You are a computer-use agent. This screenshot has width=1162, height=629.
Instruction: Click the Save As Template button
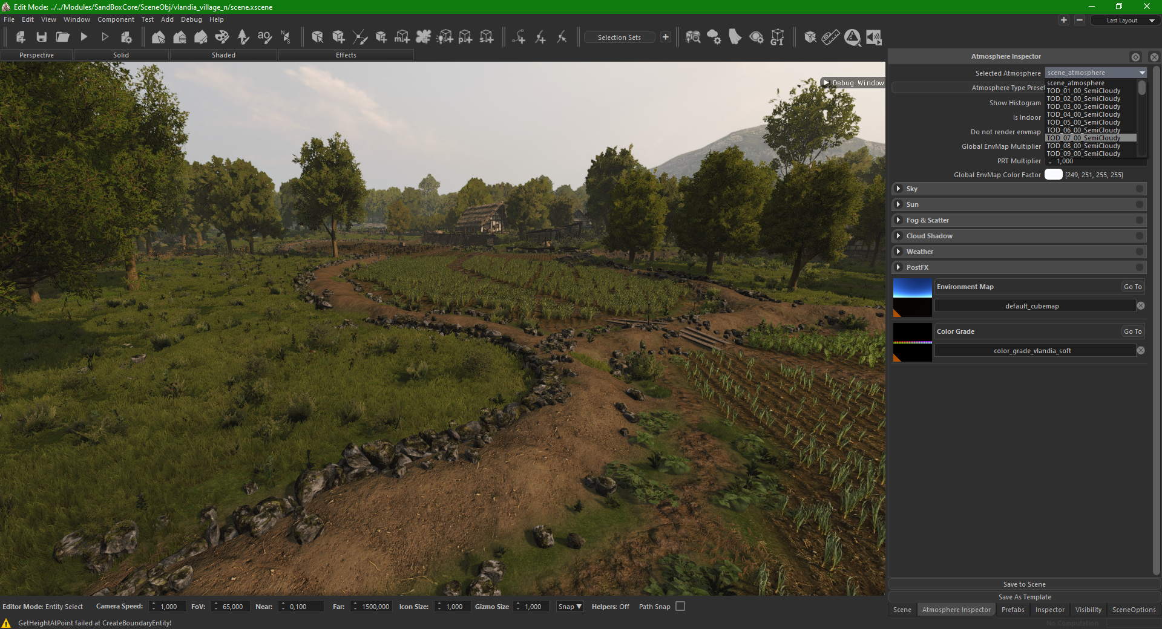pos(1024,597)
